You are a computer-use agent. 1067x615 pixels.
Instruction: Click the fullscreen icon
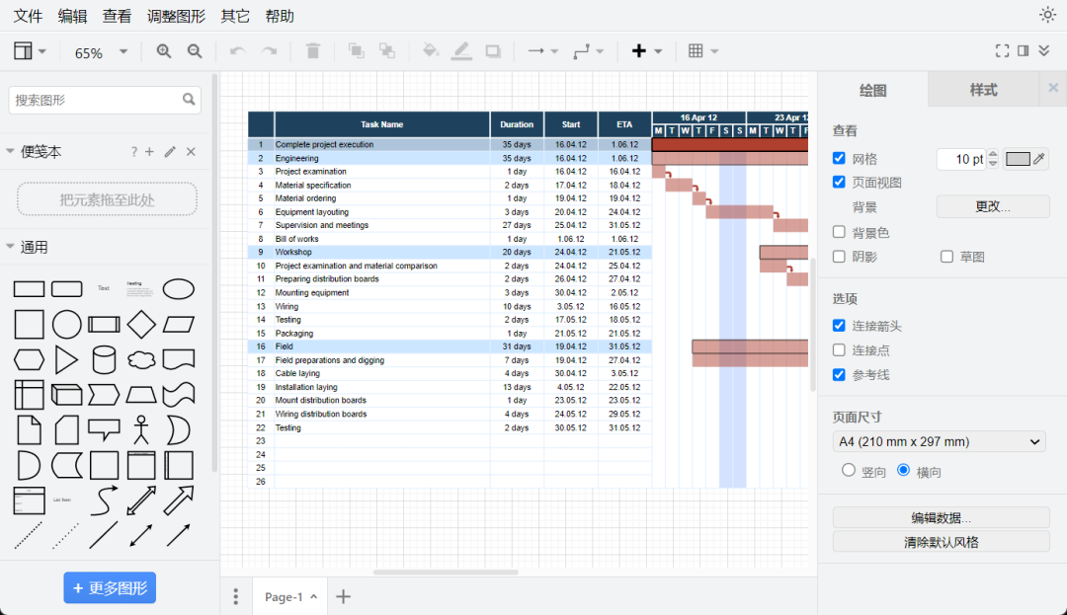point(1002,51)
